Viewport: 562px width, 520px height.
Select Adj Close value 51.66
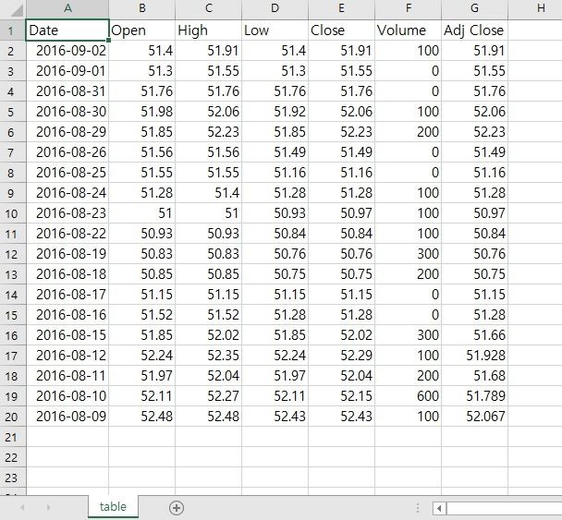(x=474, y=335)
